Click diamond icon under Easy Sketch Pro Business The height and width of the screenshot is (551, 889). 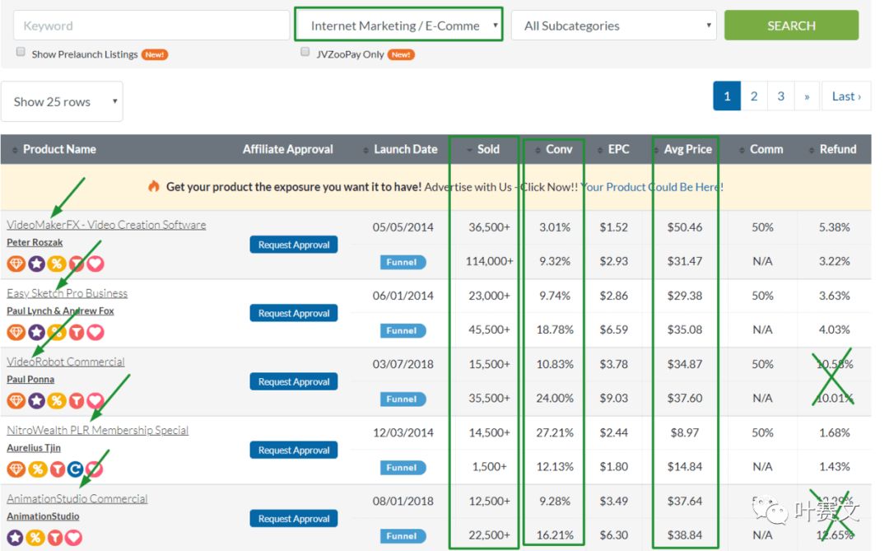point(16,332)
